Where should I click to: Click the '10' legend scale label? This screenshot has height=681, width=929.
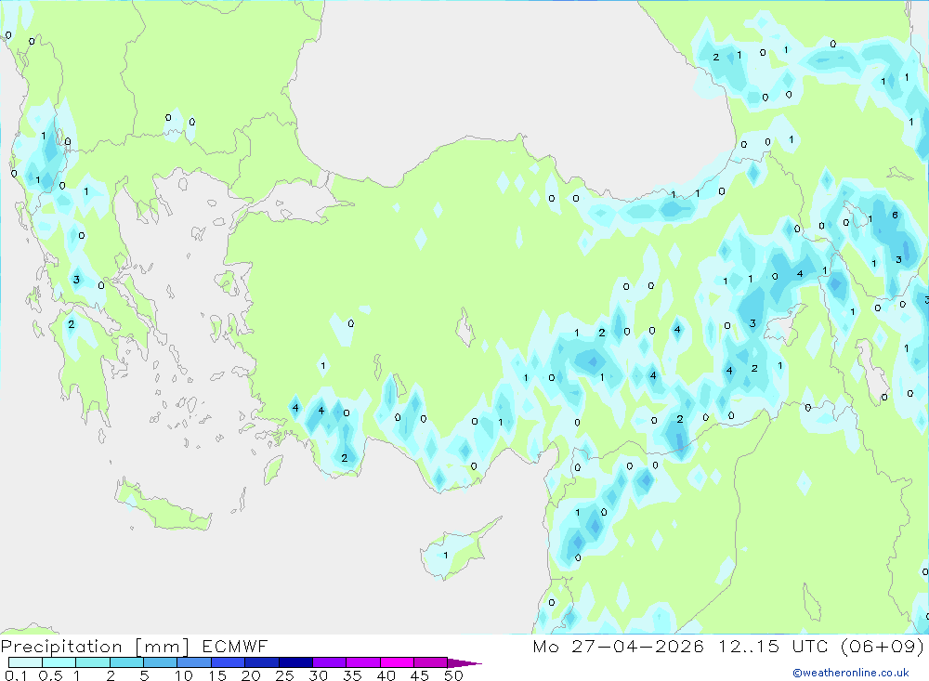[184, 675]
